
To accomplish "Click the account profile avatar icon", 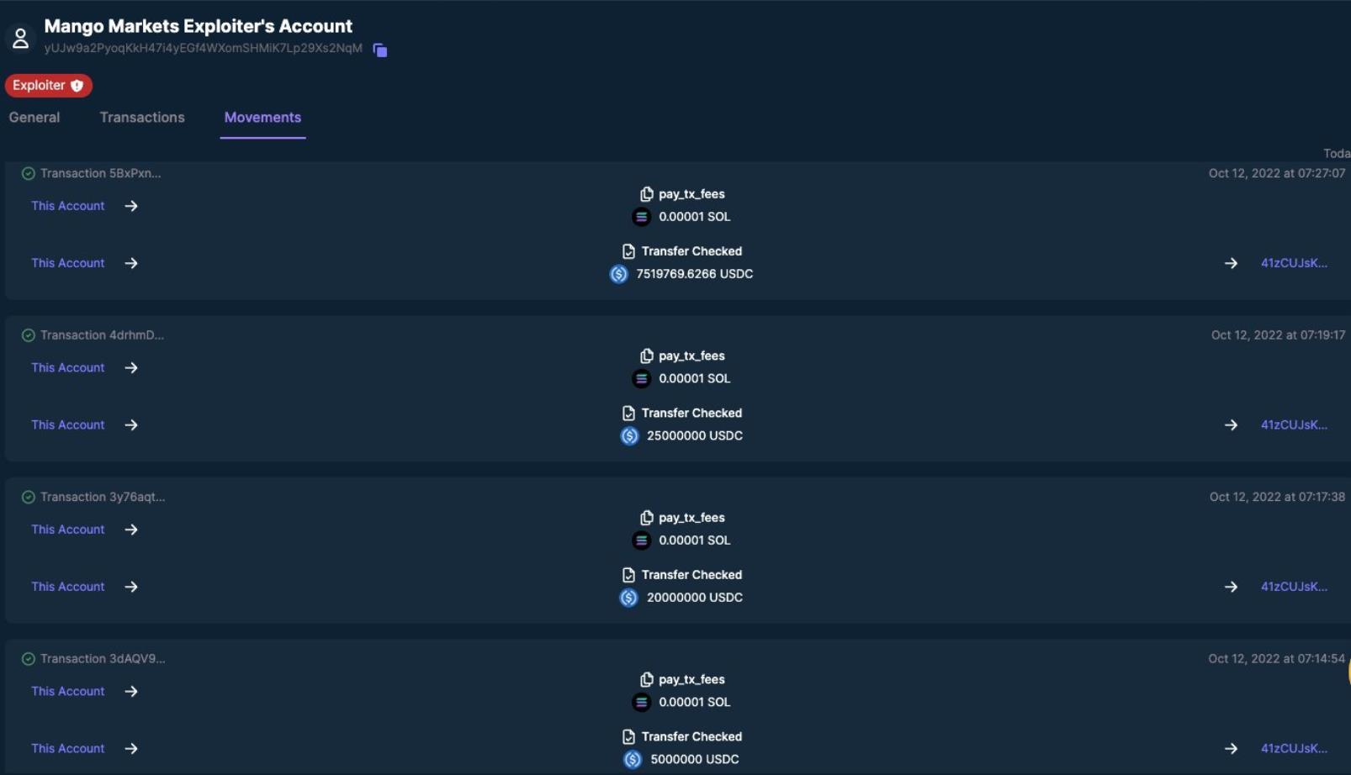I will click(x=20, y=38).
